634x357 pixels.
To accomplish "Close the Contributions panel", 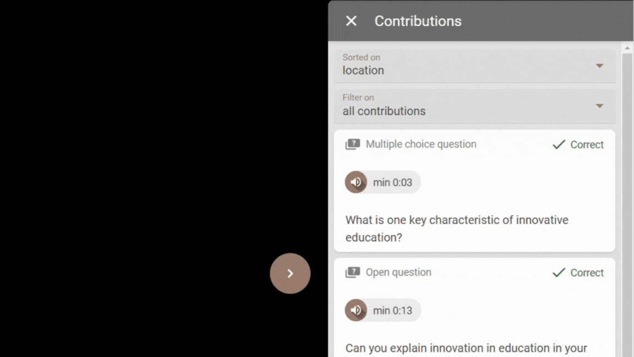I will pyautogui.click(x=351, y=21).
